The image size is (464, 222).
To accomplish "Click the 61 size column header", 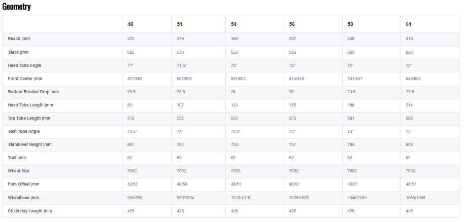I will coord(409,24).
